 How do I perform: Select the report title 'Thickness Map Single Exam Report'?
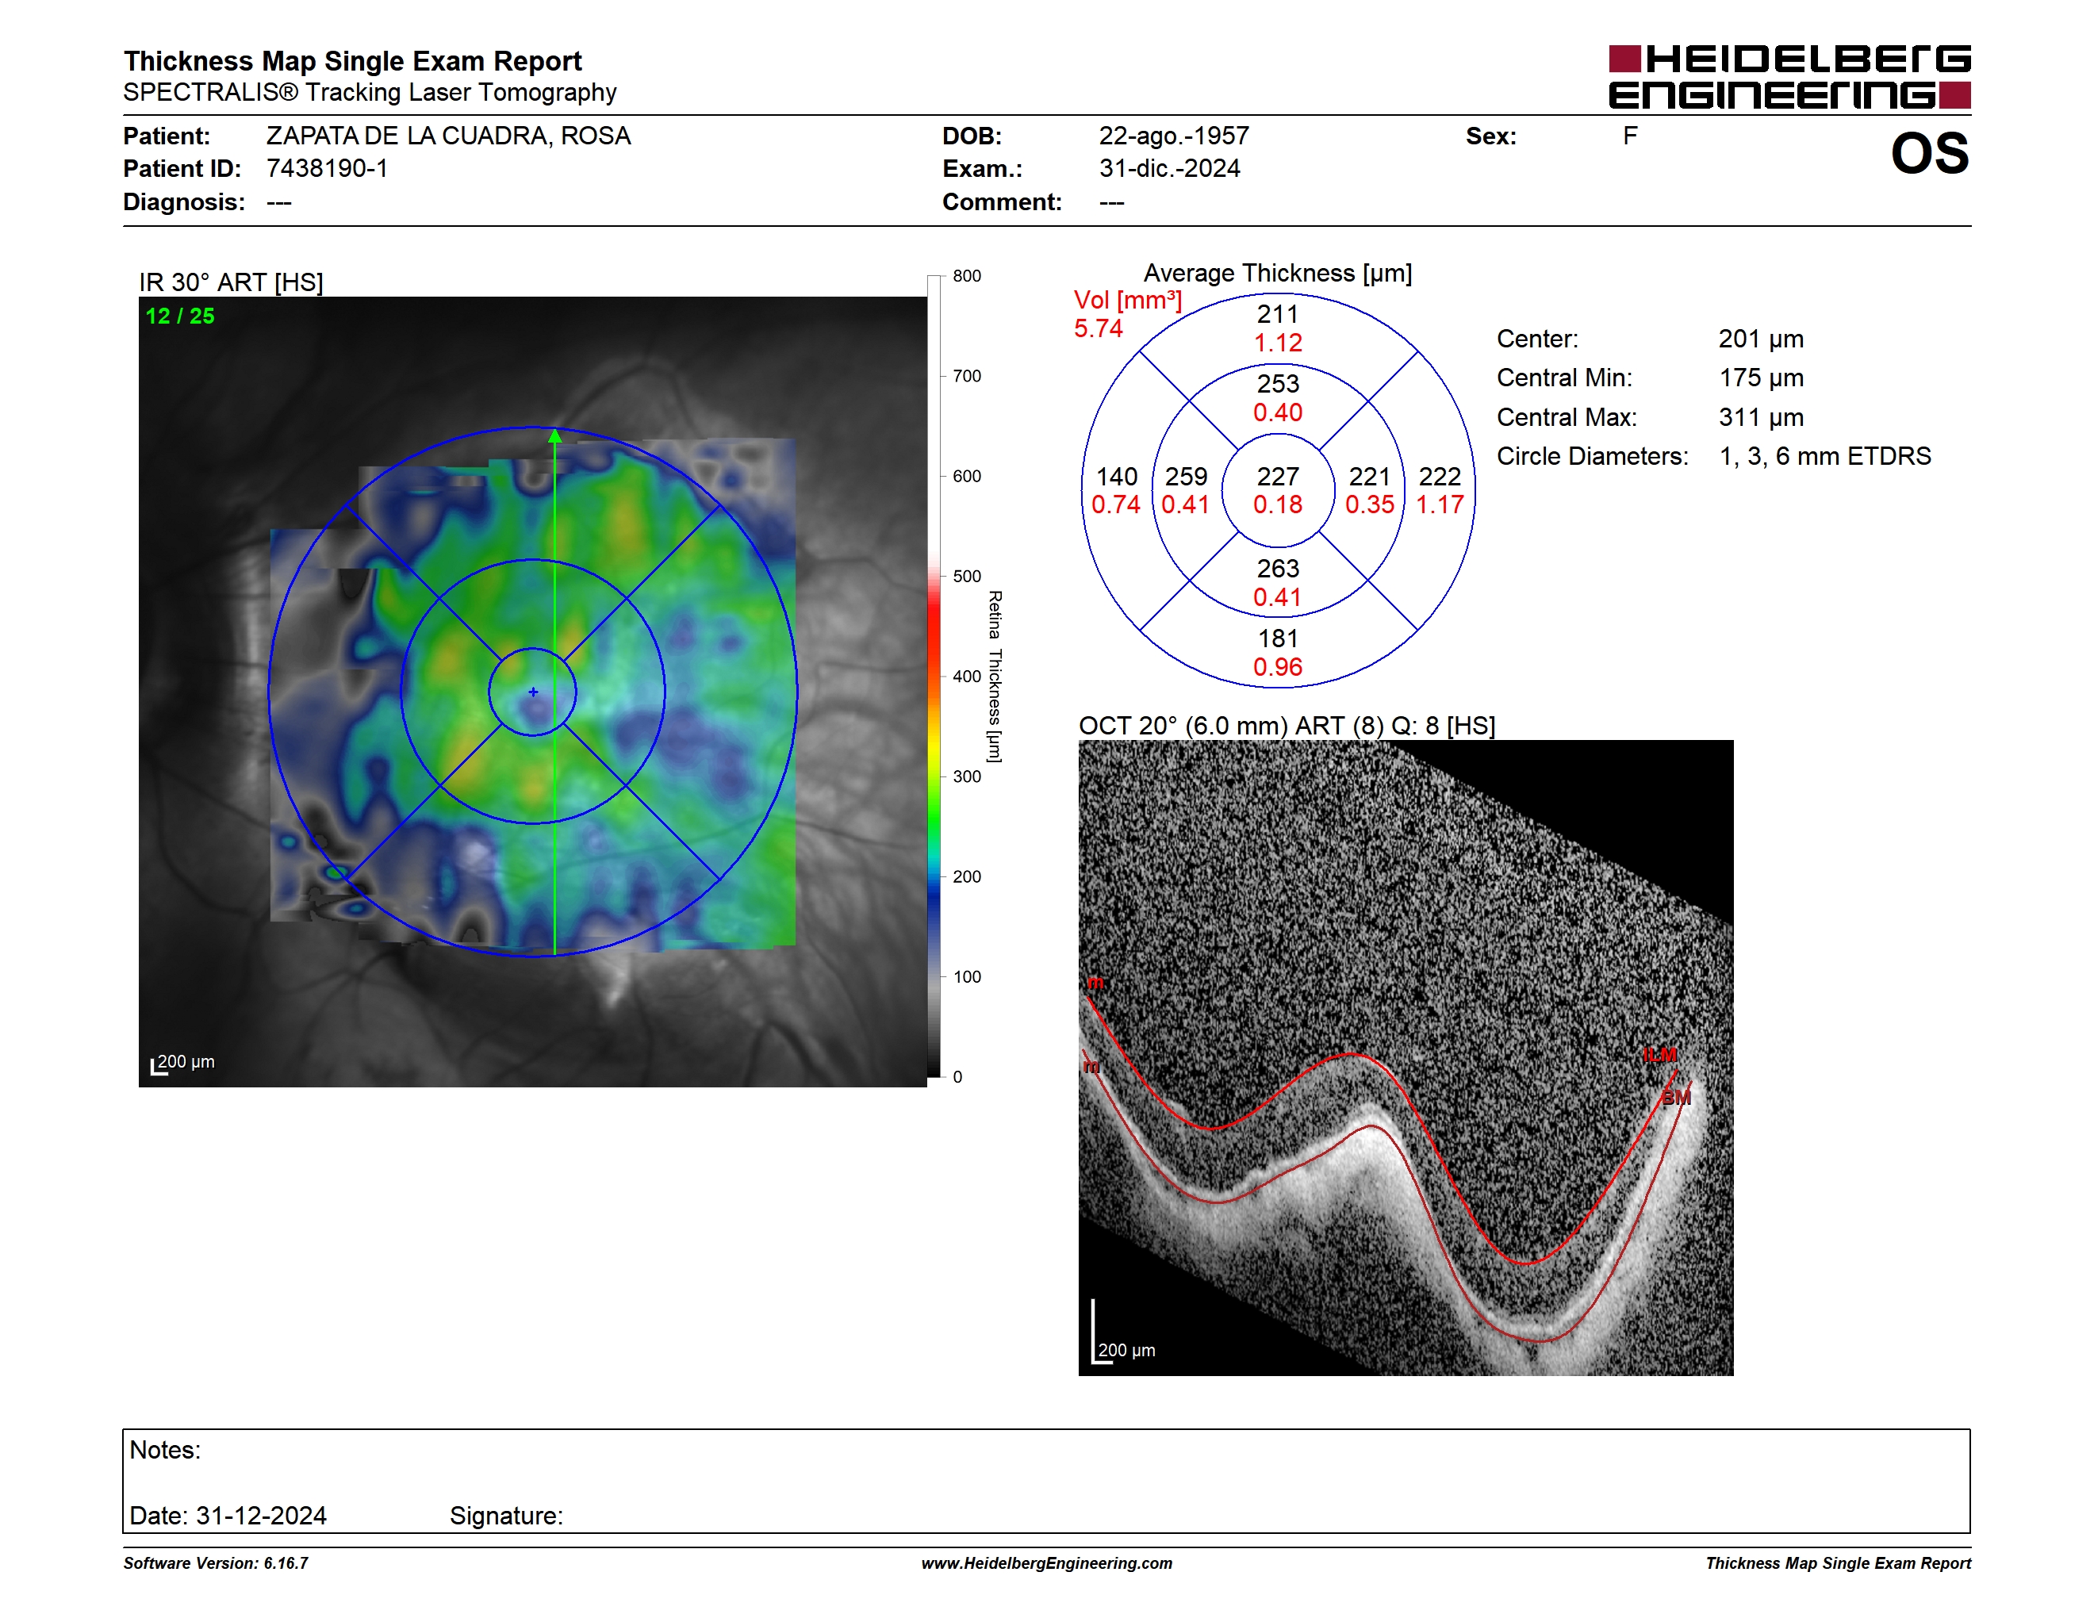click(x=352, y=61)
